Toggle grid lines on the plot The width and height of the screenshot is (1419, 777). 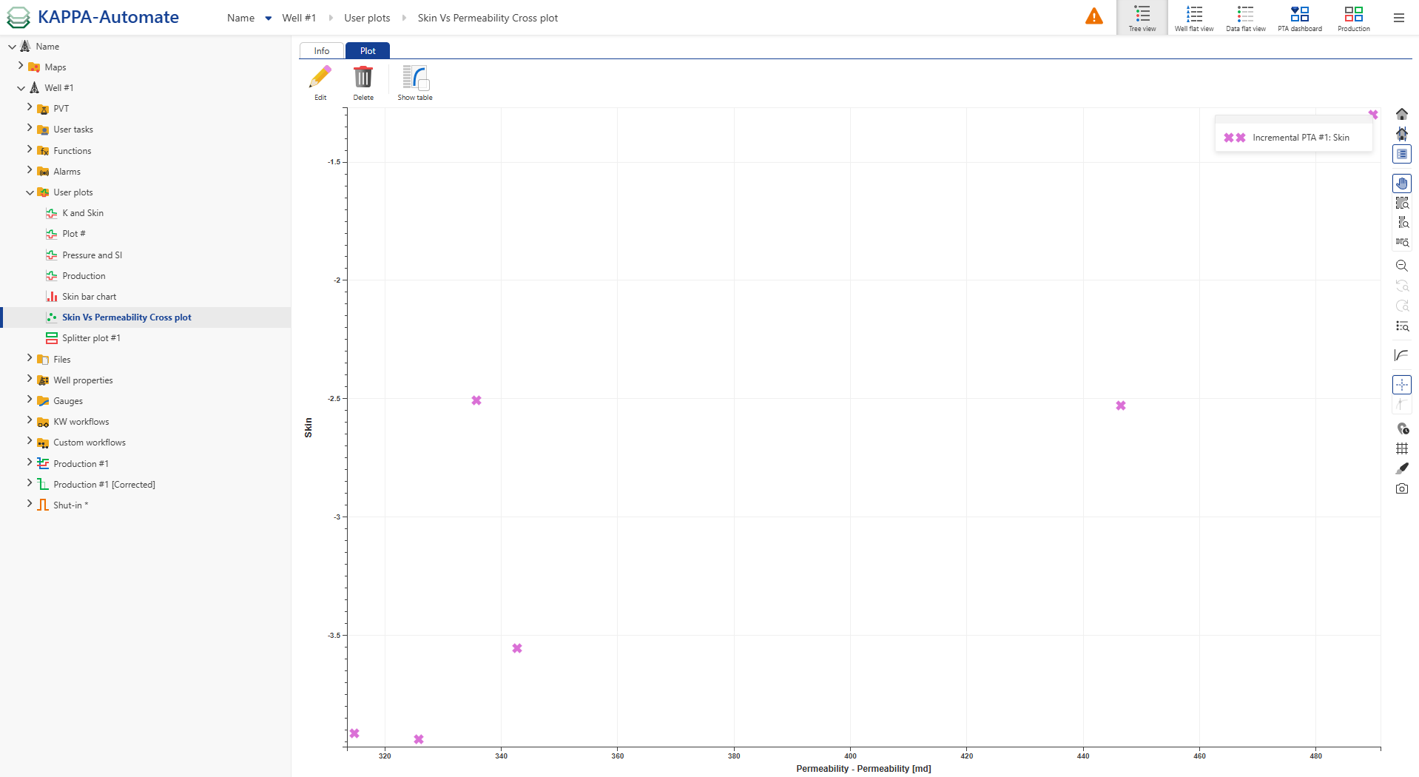coord(1401,448)
